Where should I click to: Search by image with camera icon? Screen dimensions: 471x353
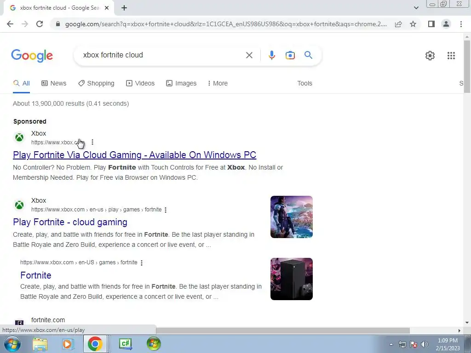[x=290, y=55]
